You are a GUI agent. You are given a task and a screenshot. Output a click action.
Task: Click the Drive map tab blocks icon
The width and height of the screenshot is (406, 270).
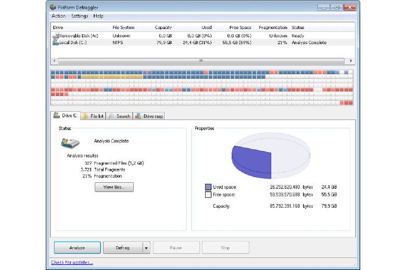(138, 116)
